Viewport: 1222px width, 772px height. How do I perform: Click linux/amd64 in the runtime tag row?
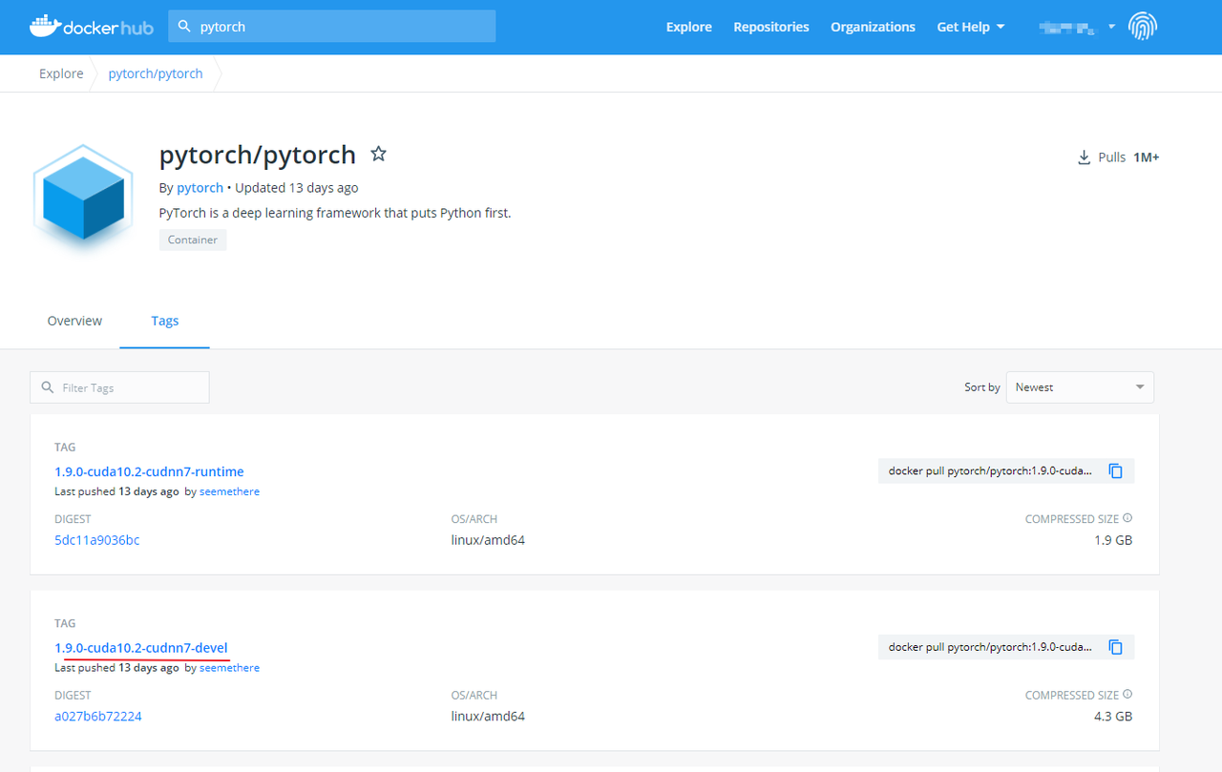click(x=488, y=540)
